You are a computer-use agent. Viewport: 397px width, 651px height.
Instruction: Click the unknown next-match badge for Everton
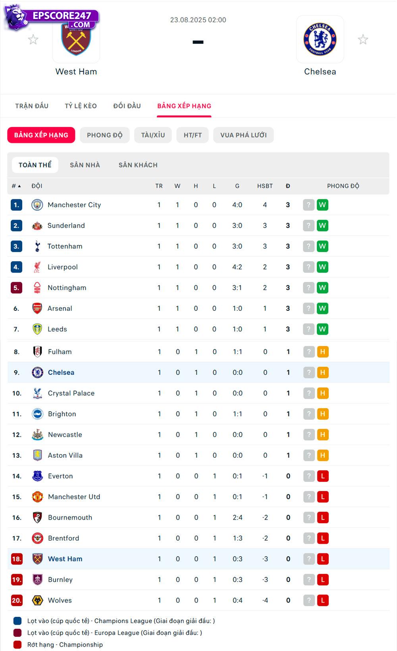tap(308, 476)
